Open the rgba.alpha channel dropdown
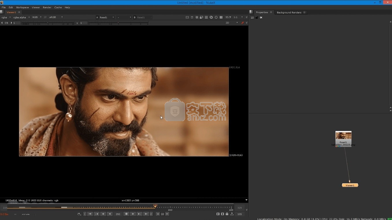Viewport: 392px width, 220px height. [x=21, y=17]
